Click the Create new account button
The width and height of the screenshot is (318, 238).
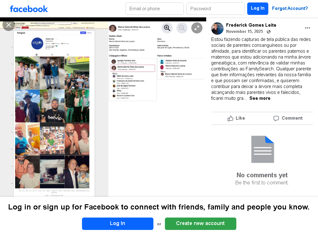(x=201, y=224)
